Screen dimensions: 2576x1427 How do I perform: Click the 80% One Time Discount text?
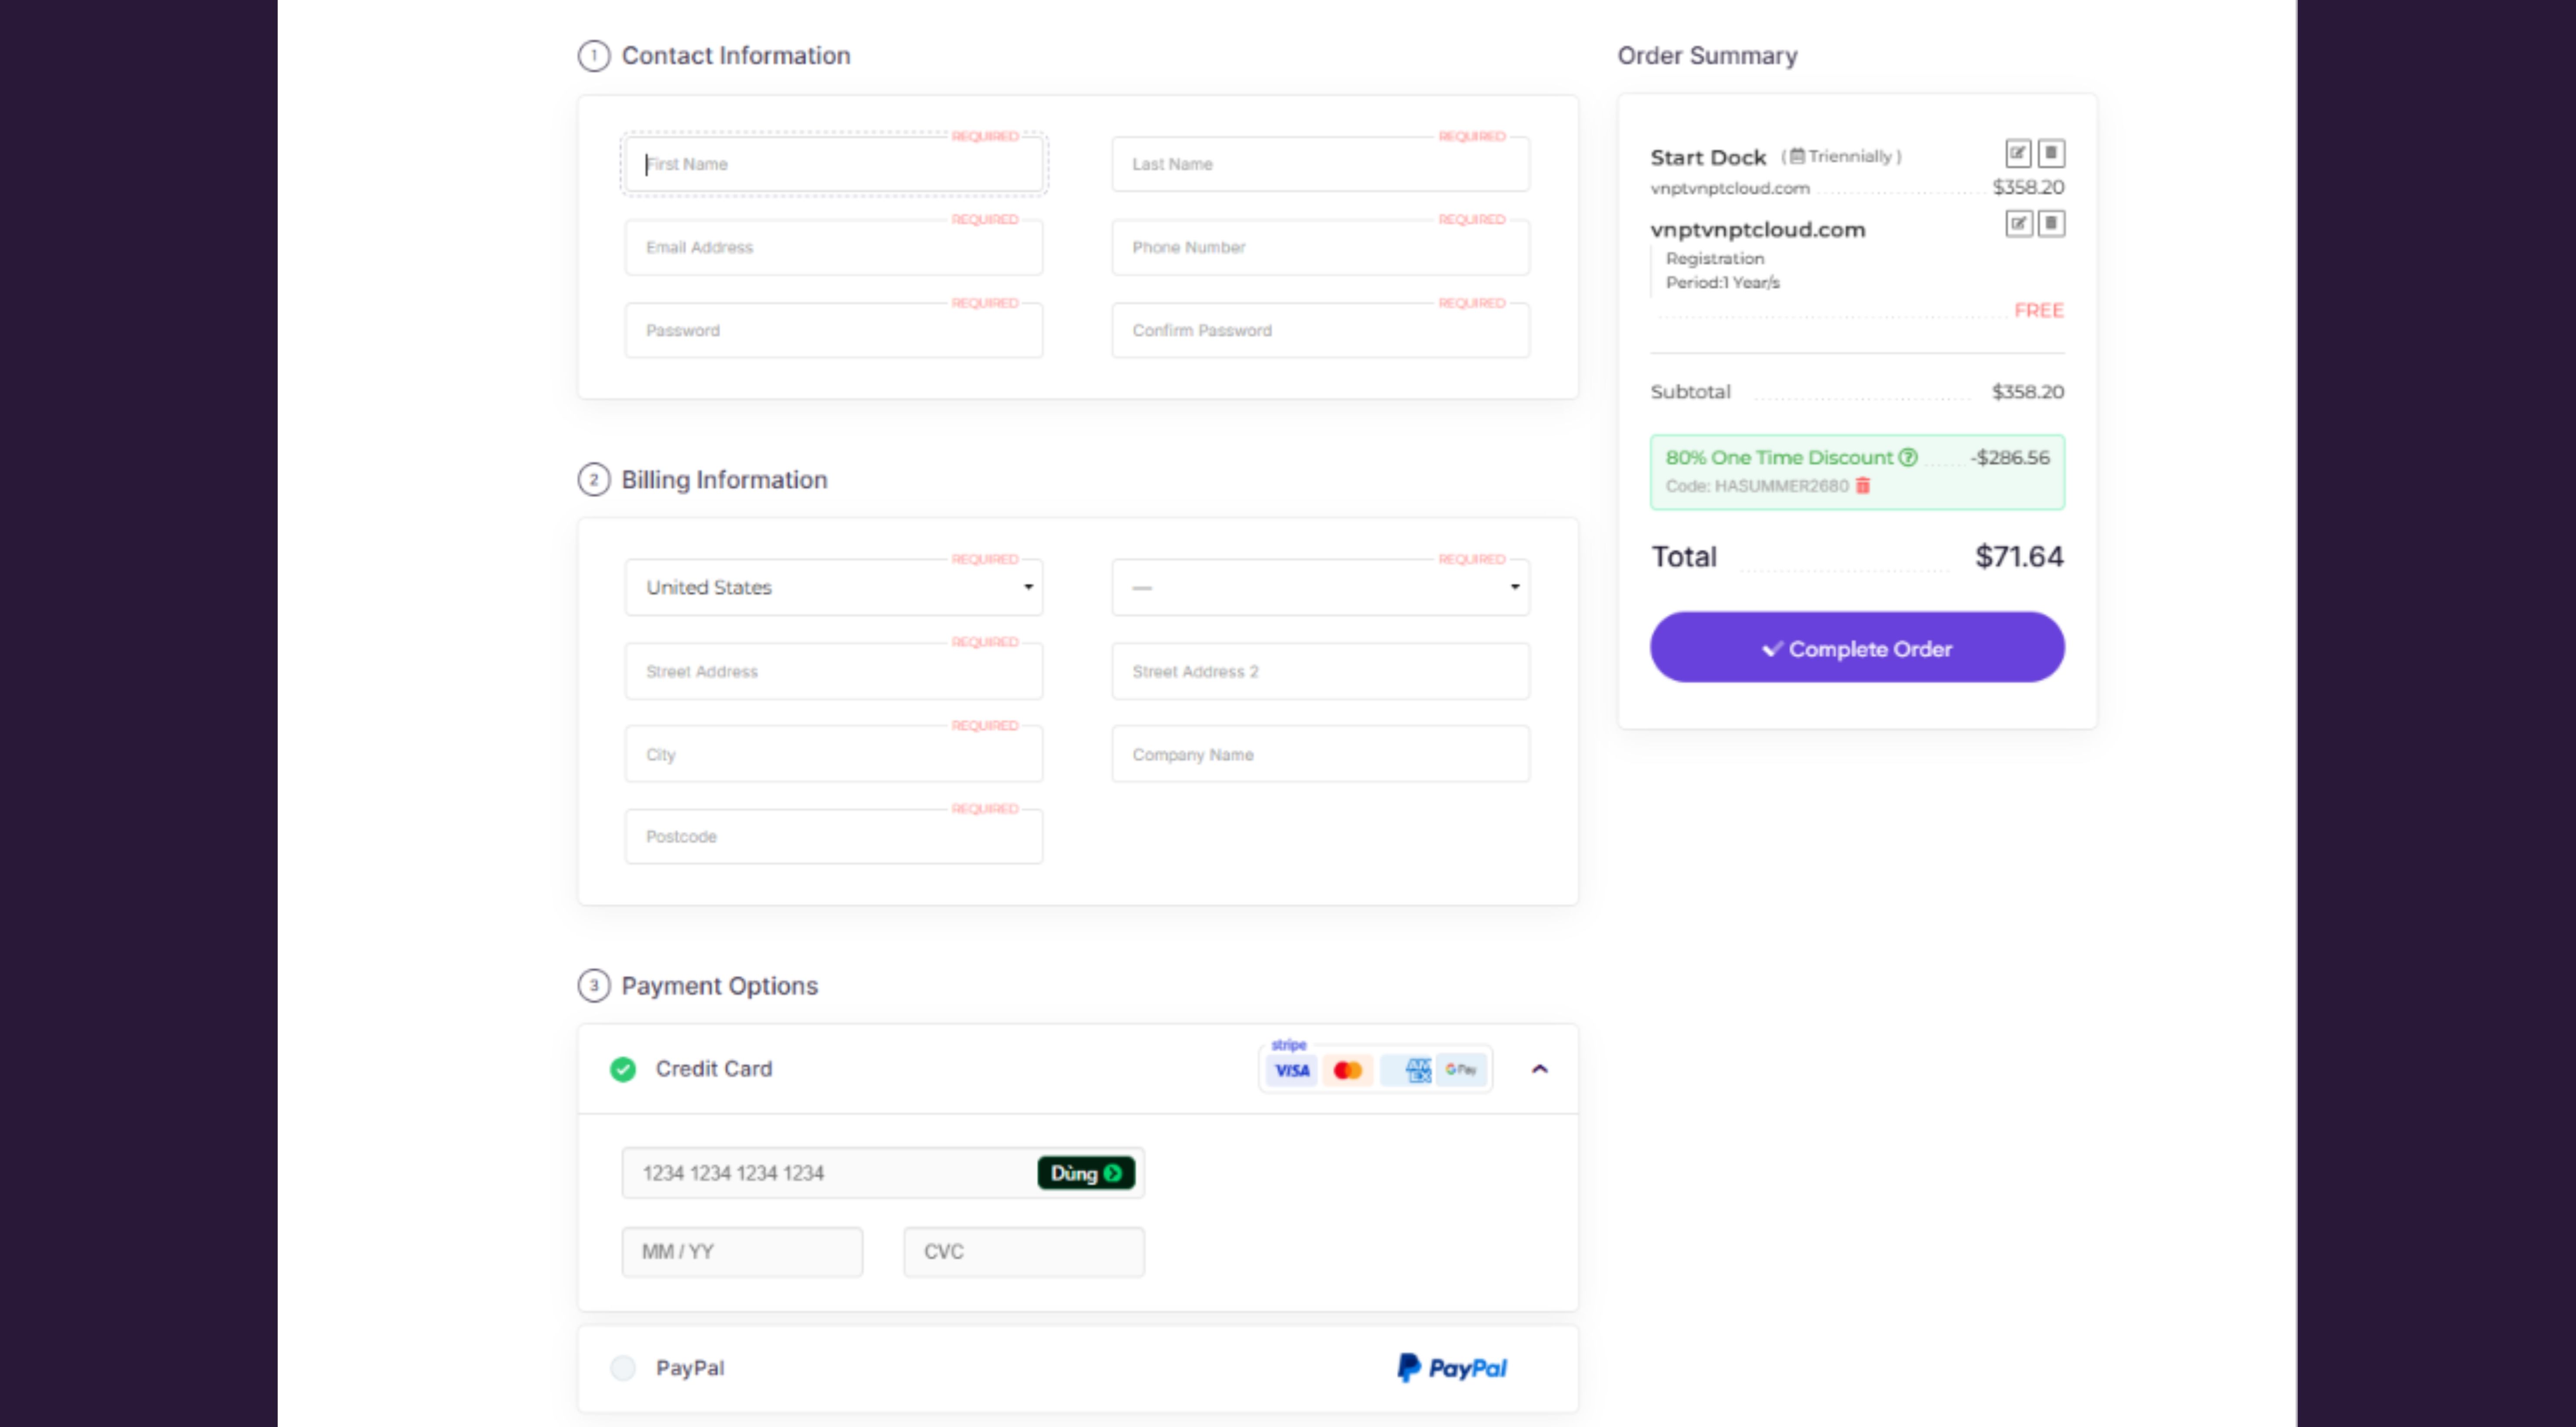1780,457
